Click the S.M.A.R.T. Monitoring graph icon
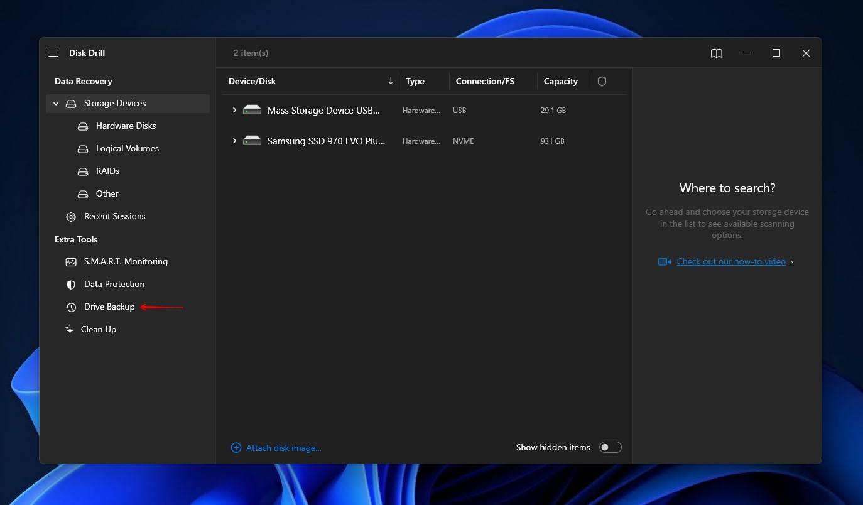 71,262
